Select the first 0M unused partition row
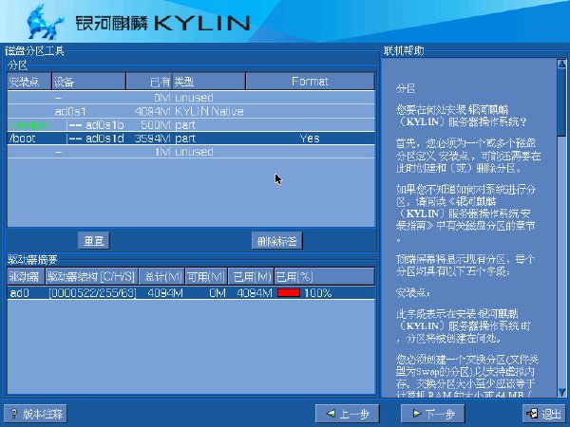Viewport: 570px width, 427px height. 191,98
